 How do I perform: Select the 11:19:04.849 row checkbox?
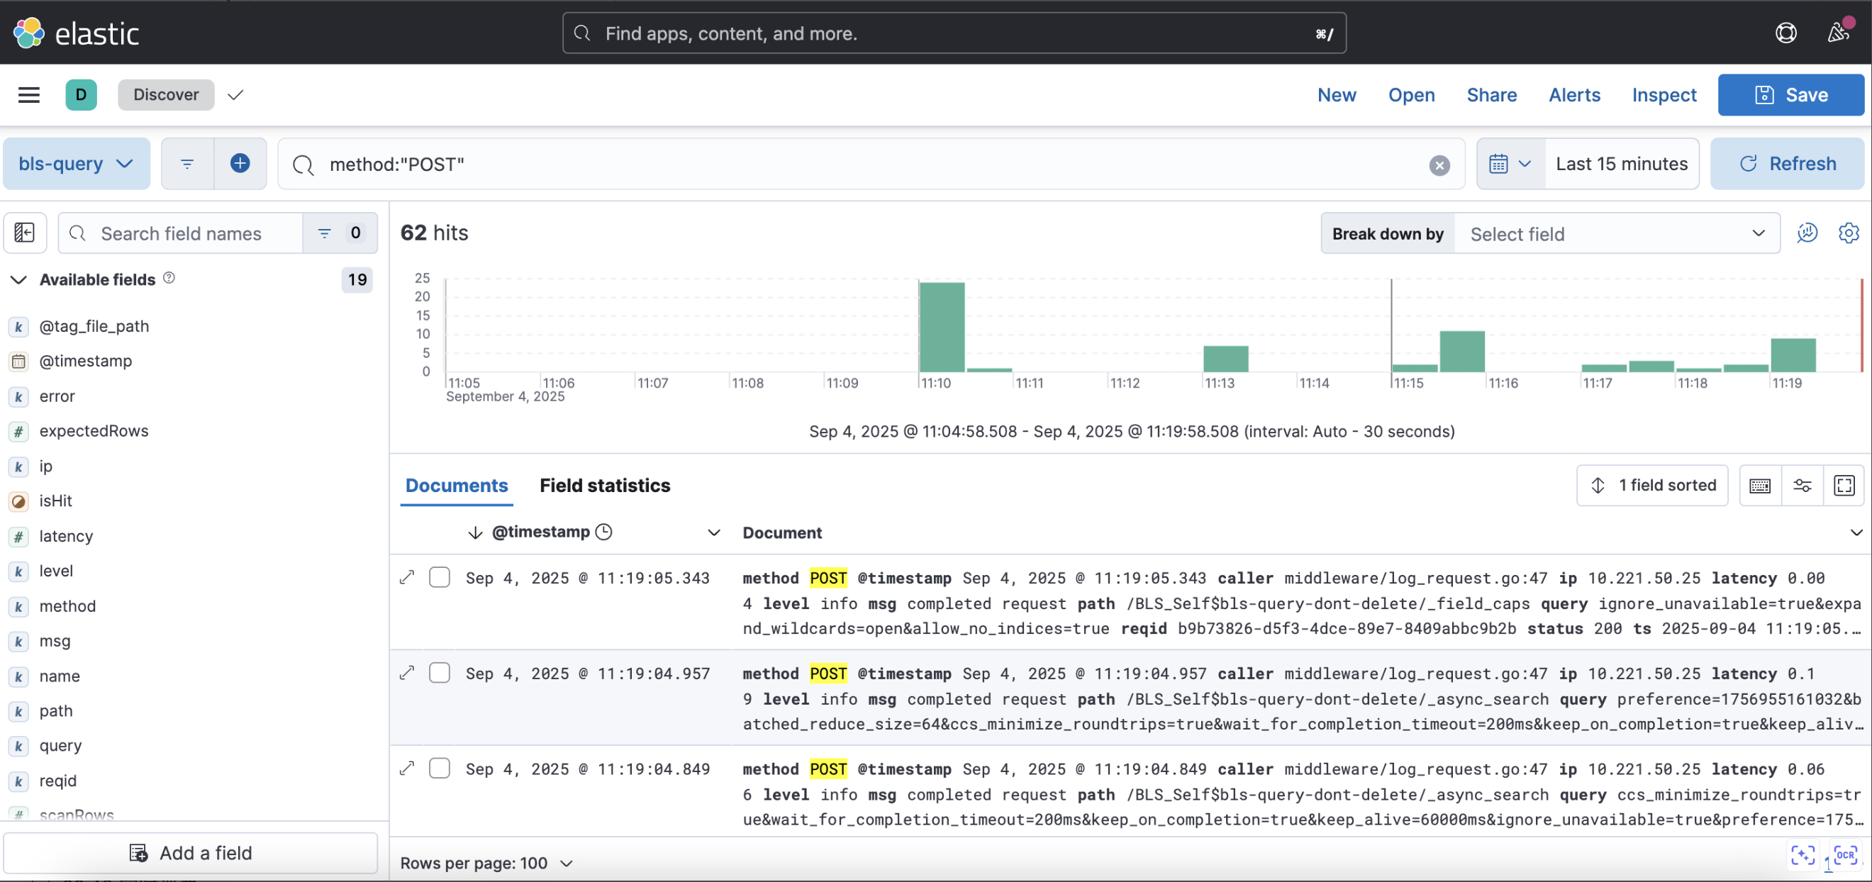(x=439, y=768)
